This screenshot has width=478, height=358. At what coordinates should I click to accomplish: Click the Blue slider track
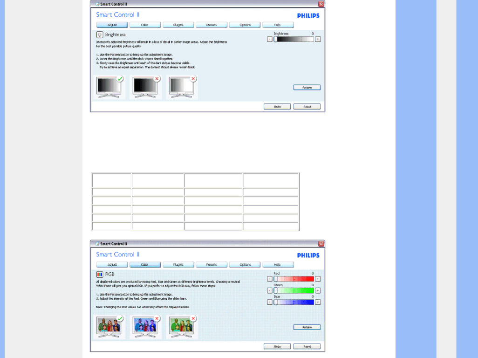point(294,302)
